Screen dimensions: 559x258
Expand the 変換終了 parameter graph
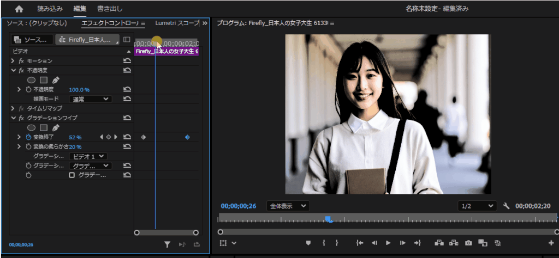[19, 137]
